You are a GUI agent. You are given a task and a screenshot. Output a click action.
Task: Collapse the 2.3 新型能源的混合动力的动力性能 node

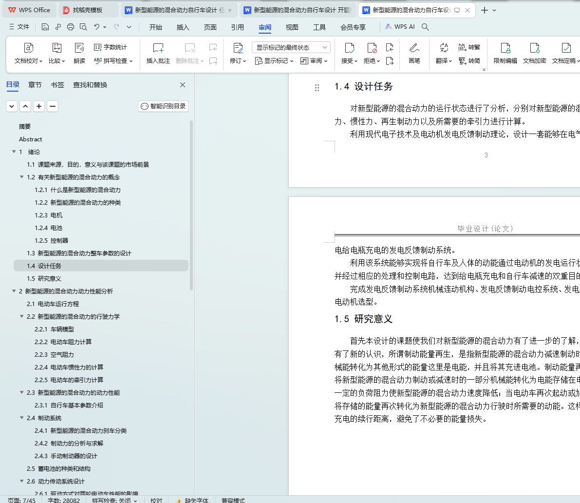coord(22,392)
